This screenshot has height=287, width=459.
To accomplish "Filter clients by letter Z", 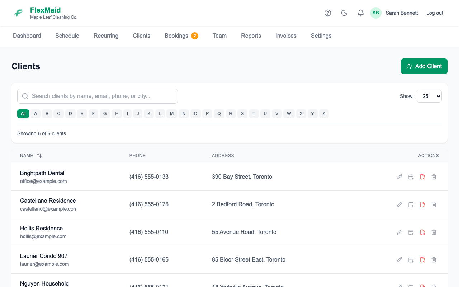I will click(x=324, y=114).
